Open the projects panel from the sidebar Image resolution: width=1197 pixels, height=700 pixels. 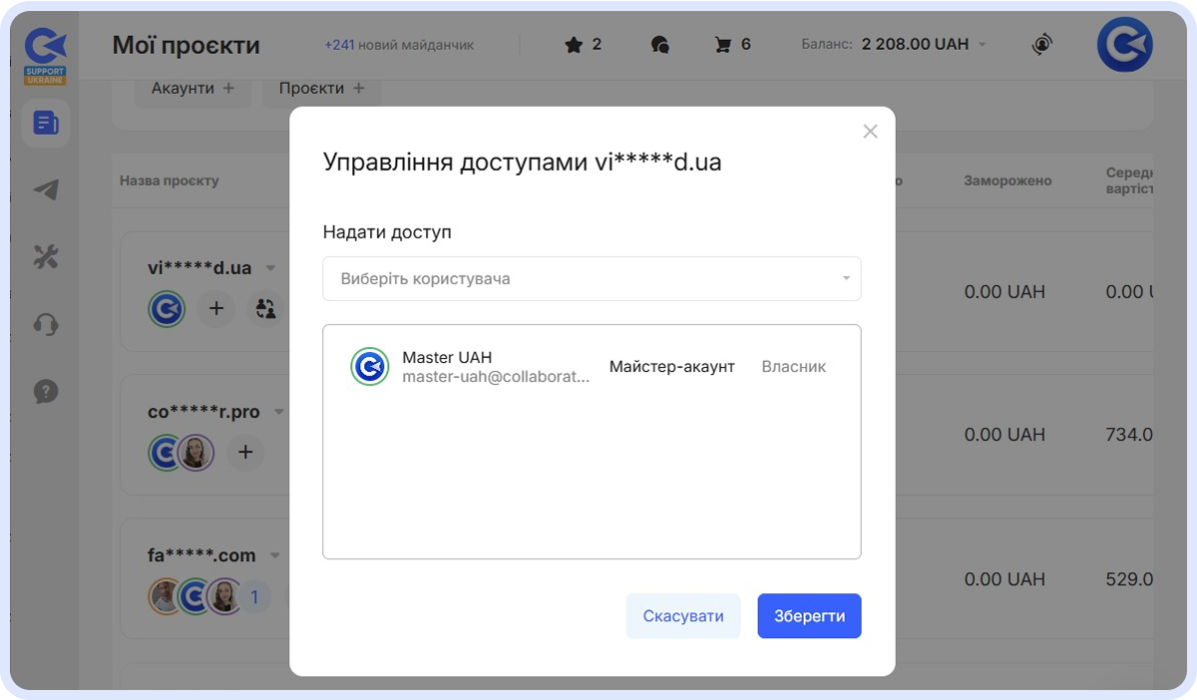[45, 123]
